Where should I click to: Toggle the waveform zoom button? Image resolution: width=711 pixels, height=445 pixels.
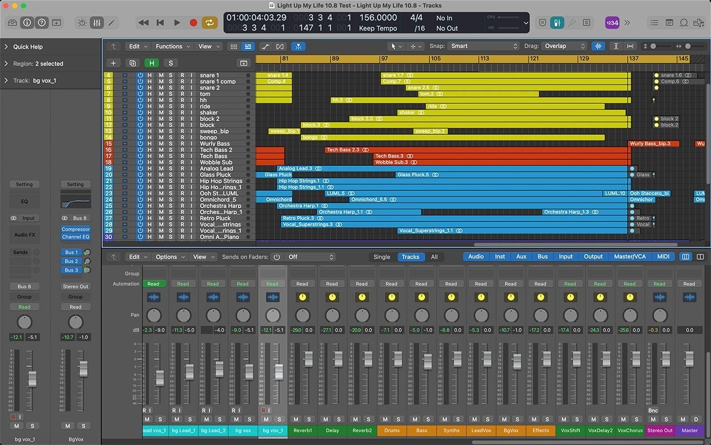pos(598,47)
